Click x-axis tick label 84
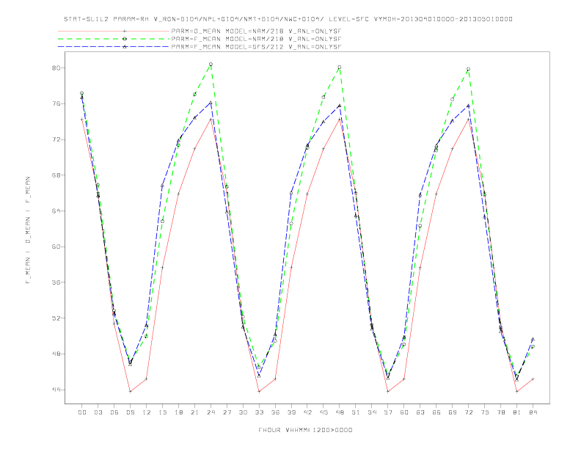Screen dimensions: 581x449 [533, 412]
